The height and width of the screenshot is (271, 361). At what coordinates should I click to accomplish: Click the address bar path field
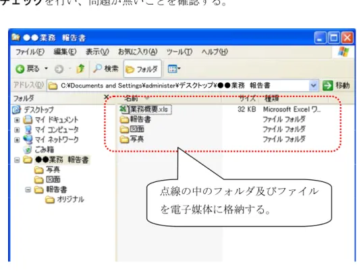coord(179,86)
